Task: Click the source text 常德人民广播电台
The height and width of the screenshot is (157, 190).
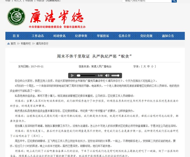Action: (101, 66)
